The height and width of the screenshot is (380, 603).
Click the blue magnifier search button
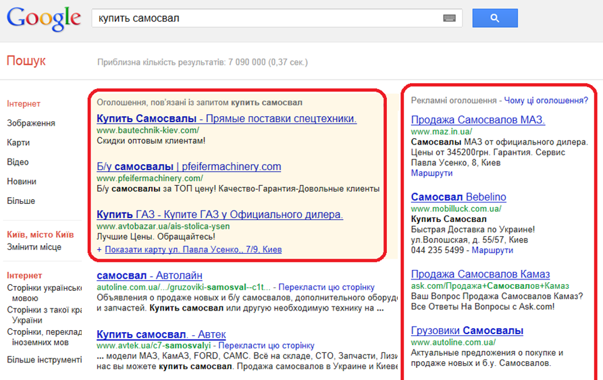click(495, 18)
